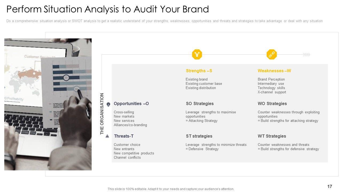
Task: Click the editable-slide footer note
Action: pyautogui.click(x=171, y=189)
